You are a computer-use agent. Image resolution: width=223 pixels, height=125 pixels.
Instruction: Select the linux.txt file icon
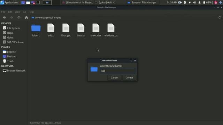[81, 28]
